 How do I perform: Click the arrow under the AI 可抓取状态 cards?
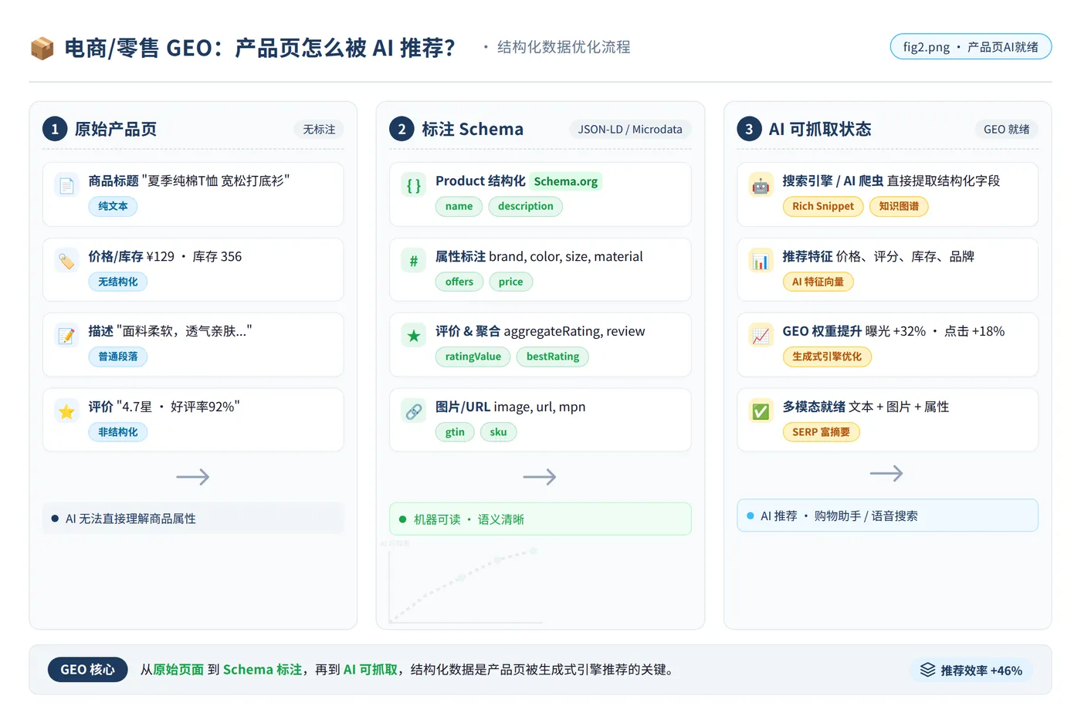pos(886,473)
